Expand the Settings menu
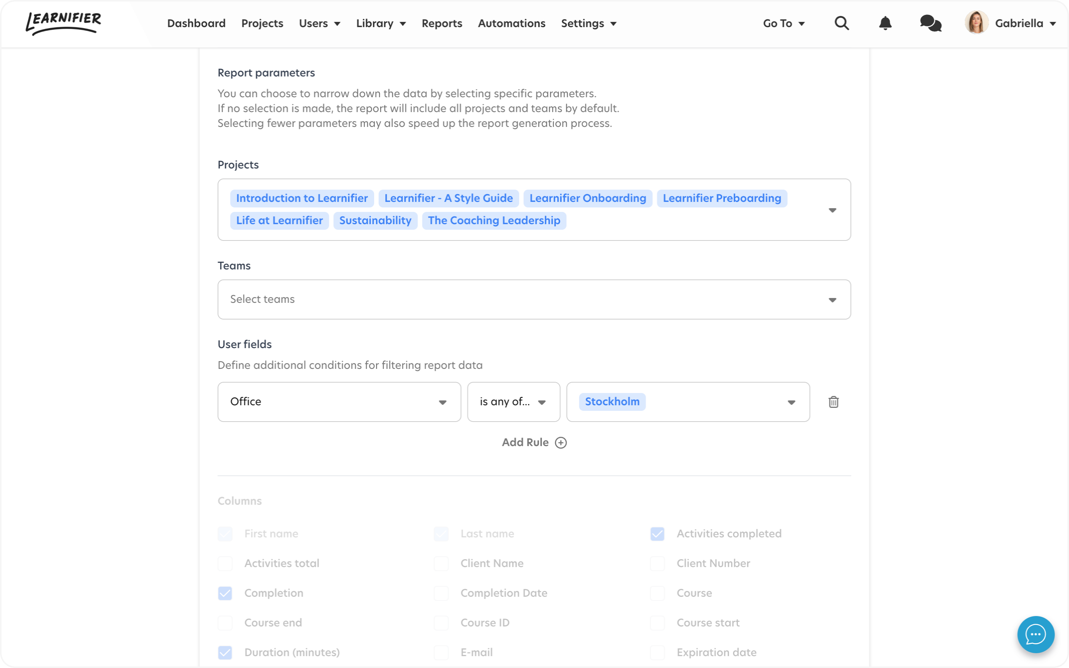Screen dimensions: 1069x668 pyautogui.click(x=588, y=23)
